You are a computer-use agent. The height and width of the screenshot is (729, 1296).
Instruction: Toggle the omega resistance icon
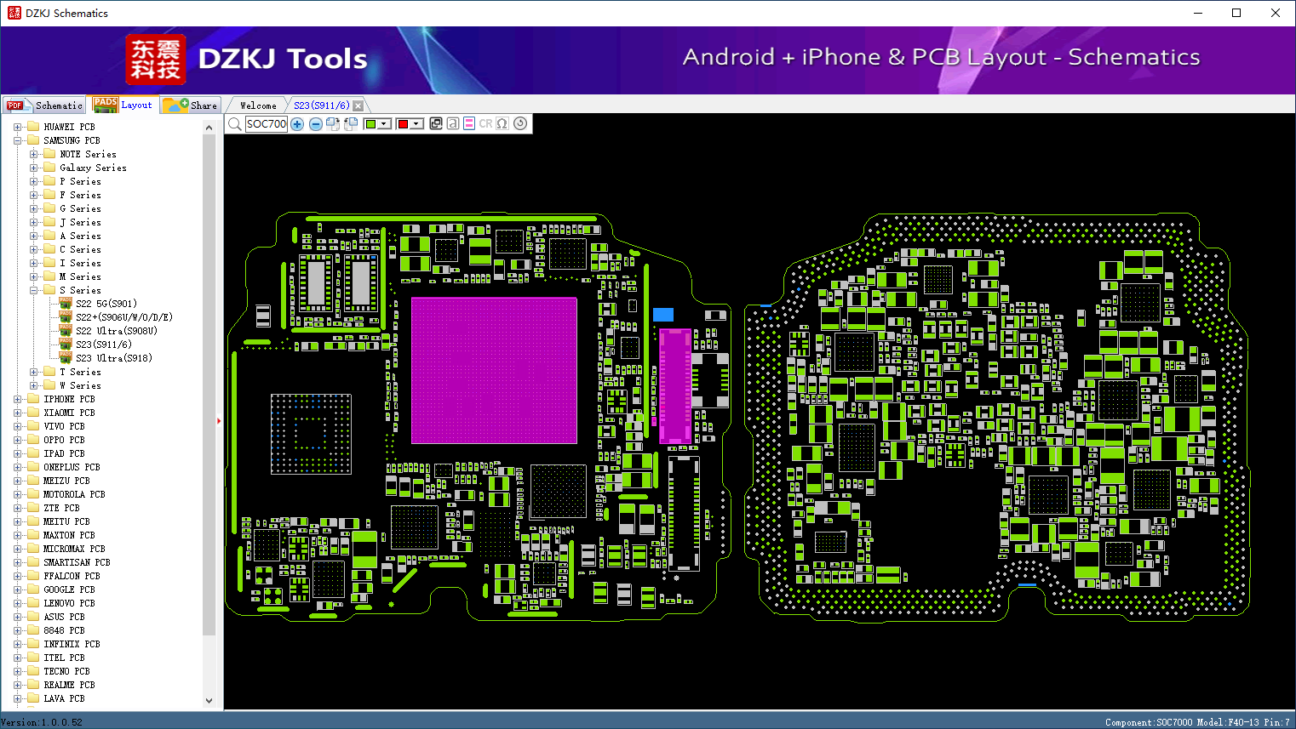[502, 124]
